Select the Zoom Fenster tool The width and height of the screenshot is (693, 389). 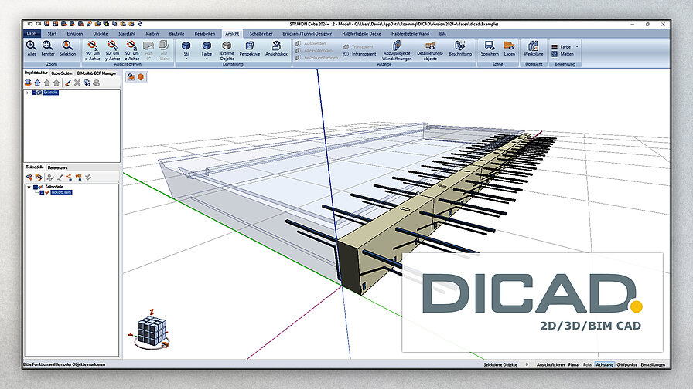(48, 48)
